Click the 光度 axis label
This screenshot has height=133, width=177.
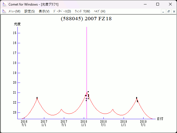coord(17,24)
